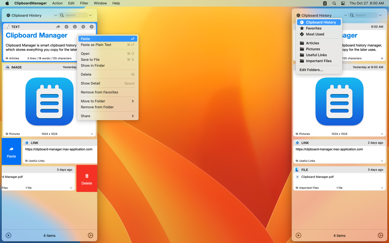The width and height of the screenshot is (389, 243).
Task: Select Favorites from the folder dropdown list
Action: (x=313, y=28)
